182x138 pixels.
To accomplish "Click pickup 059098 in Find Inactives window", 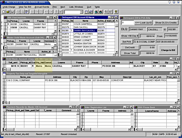I will [x=14, y=27].
